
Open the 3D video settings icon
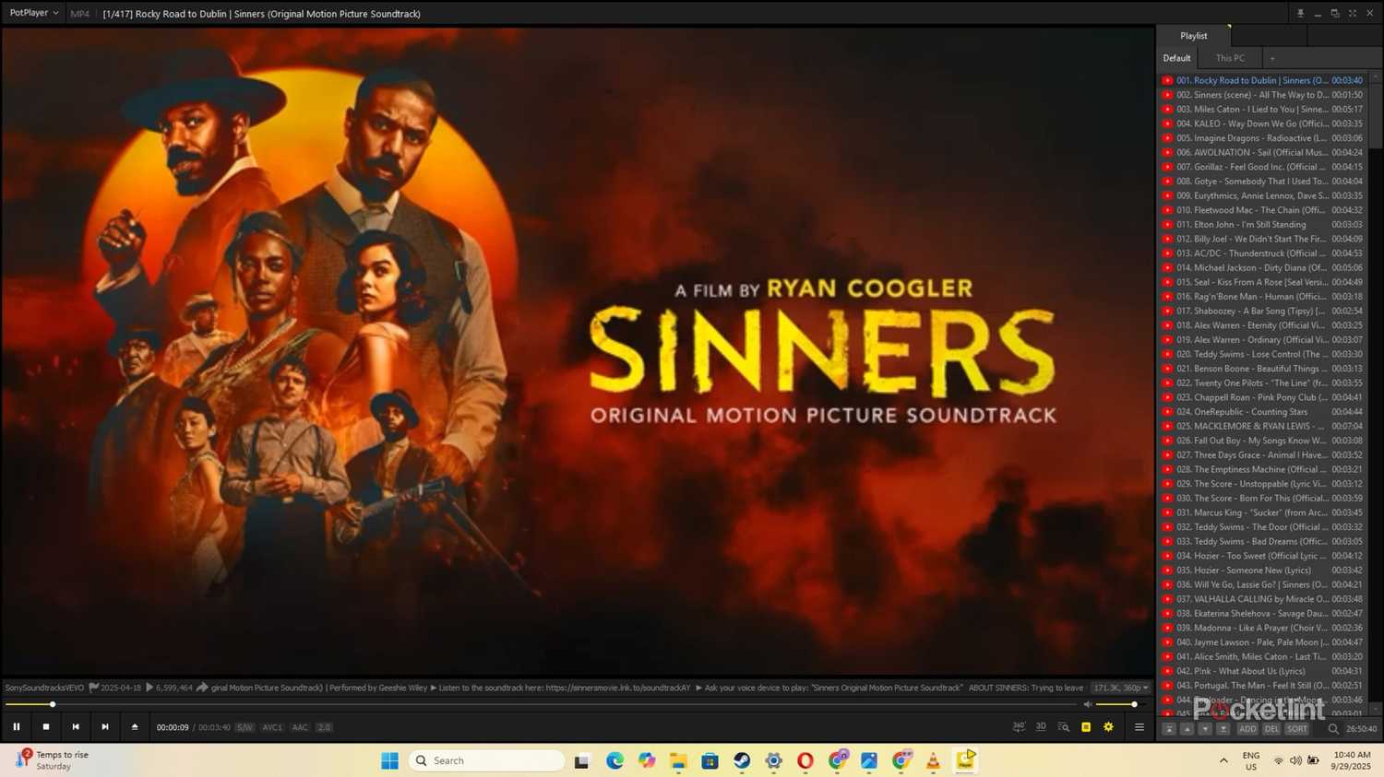[1041, 727]
